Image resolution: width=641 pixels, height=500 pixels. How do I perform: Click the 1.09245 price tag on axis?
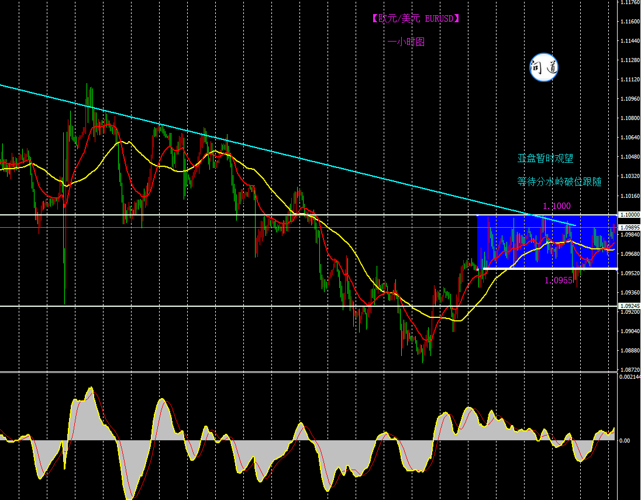point(629,306)
